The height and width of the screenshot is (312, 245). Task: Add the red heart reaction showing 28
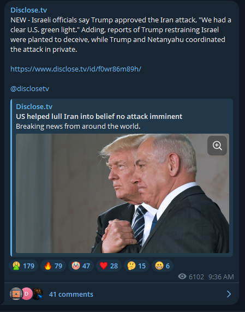(109, 266)
